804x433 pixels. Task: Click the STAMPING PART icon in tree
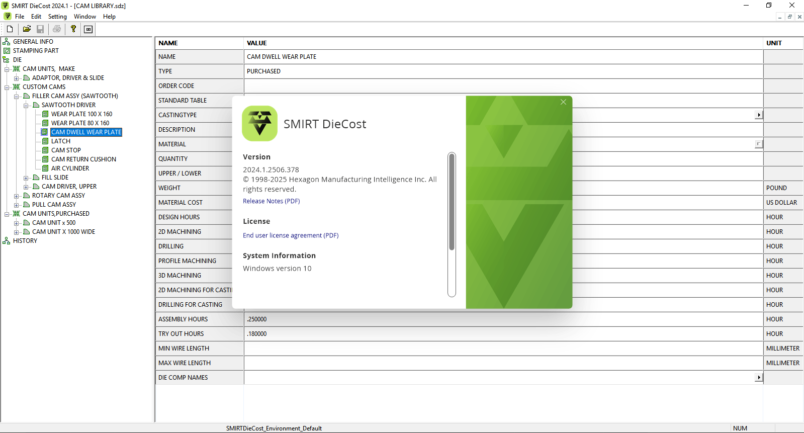pyautogui.click(x=7, y=51)
